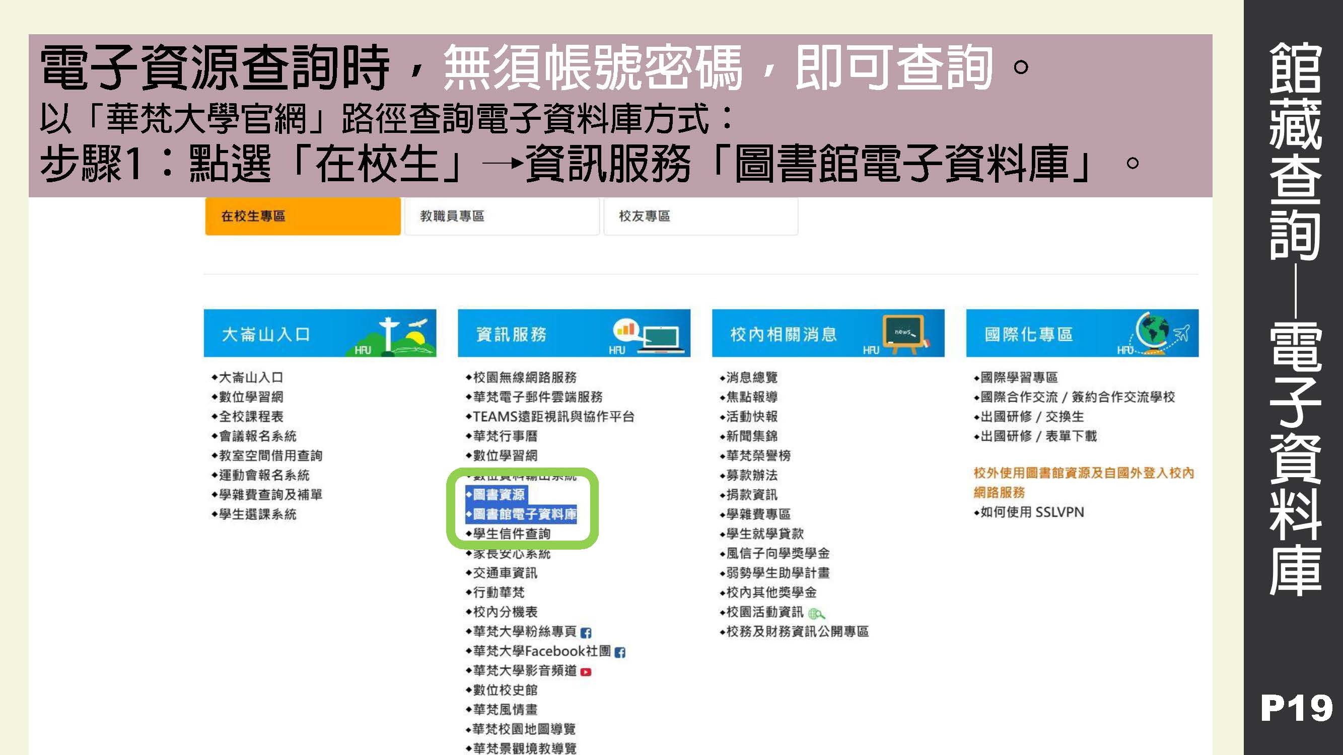Open the 焦點報導 link
Screen dimensions: 1343x755
tap(752, 397)
